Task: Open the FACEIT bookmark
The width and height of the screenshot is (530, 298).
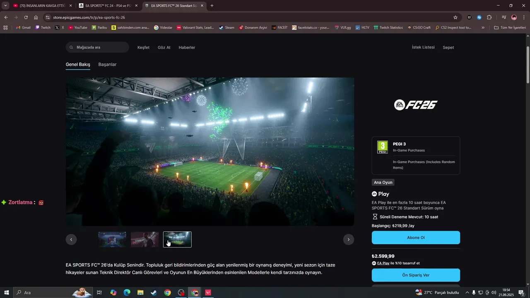Action: (x=280, y=28)
